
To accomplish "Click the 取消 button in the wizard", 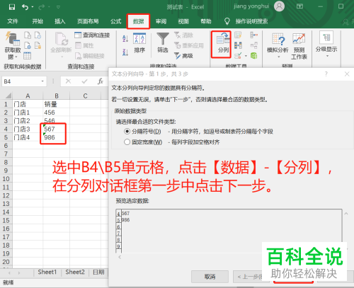I will 210,277.
